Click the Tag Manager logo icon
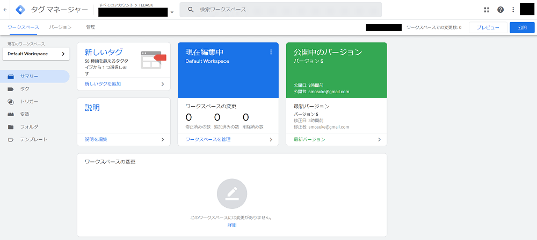The height and width of the screenshot is (240, 537). [20, 10]
